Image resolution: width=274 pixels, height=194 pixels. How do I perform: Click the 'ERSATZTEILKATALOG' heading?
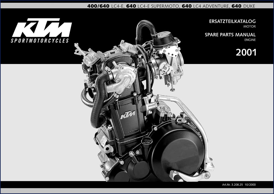[232, 21]
